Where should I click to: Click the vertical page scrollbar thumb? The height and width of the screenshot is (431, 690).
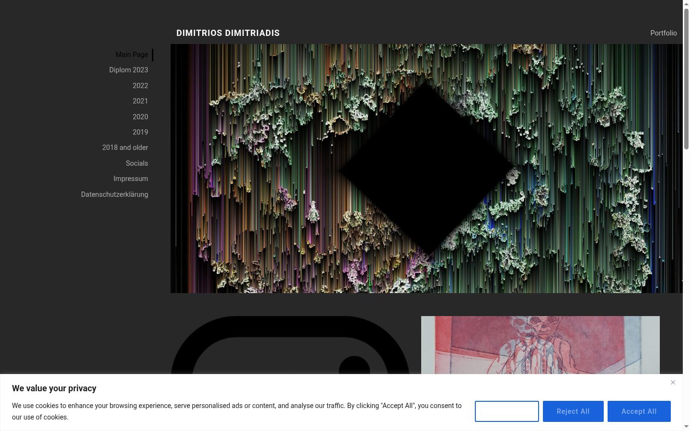click(686, 79)
